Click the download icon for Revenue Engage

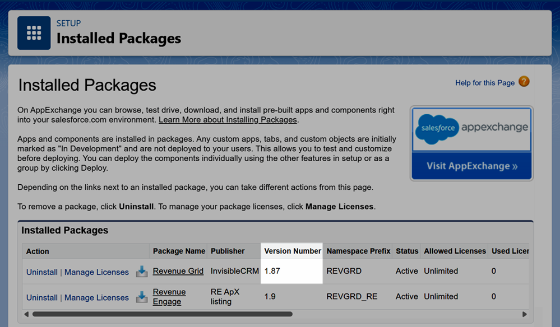click(x=142, y=297)
